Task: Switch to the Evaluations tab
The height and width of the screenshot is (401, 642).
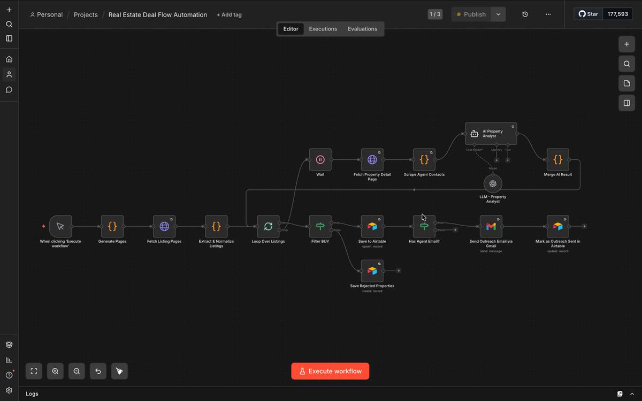Action: pyautogui.click(x=362, y=29)
